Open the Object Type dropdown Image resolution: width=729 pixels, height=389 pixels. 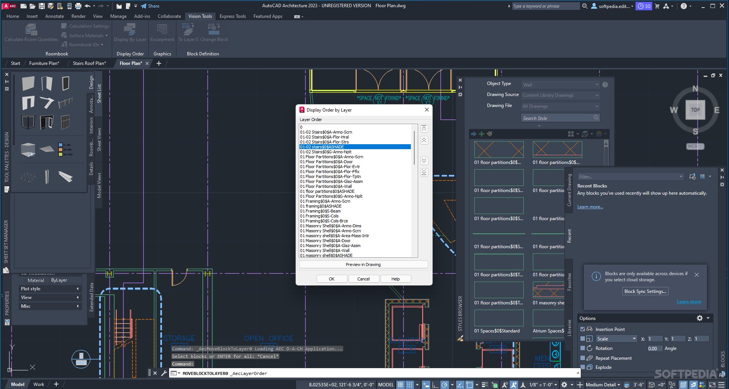tap(561, 85)
